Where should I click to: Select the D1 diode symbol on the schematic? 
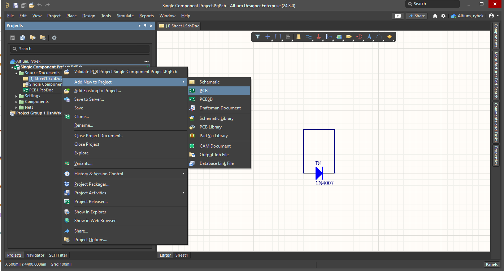319,173
